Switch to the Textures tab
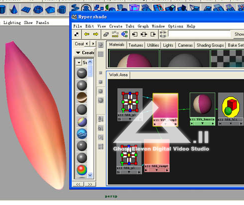Viewport: 244px width, 205px height. coord(136,45)
